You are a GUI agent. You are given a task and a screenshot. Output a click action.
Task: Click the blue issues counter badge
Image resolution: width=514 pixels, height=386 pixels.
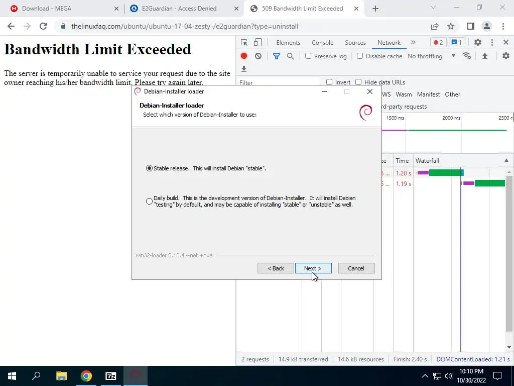coord(457,42)
